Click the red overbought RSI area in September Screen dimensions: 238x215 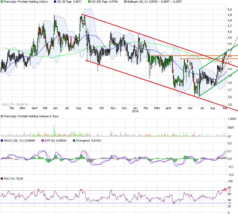click(225, 190)
